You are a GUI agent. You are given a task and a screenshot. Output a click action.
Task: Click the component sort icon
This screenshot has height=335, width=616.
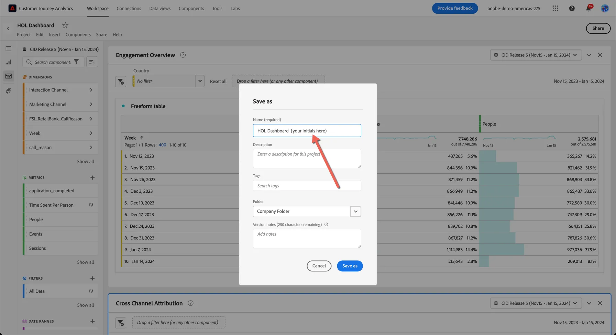[92, 62]
